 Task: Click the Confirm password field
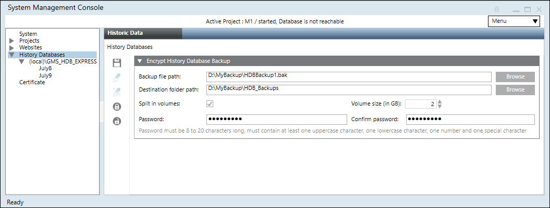[x=470, y=119]
